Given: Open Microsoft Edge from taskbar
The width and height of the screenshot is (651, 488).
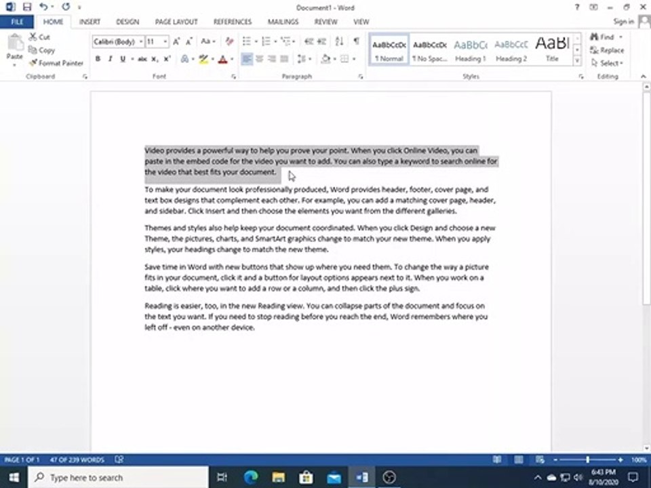Looking at the screenshot, I should [250, 477].
